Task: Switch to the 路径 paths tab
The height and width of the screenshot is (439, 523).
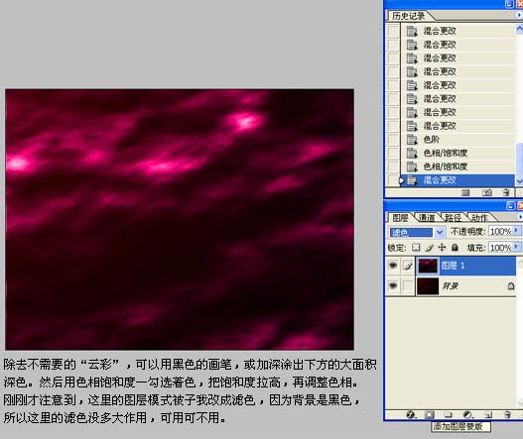Action: click(x=453, y=218)
